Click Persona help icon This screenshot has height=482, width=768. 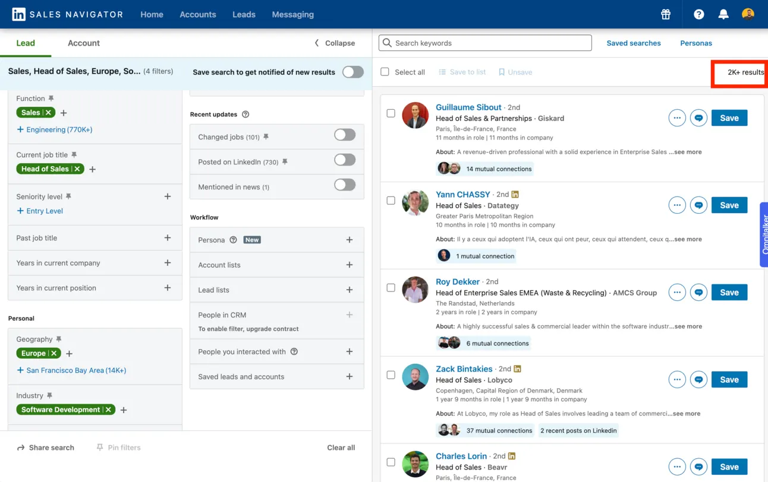tap(233, 240)
